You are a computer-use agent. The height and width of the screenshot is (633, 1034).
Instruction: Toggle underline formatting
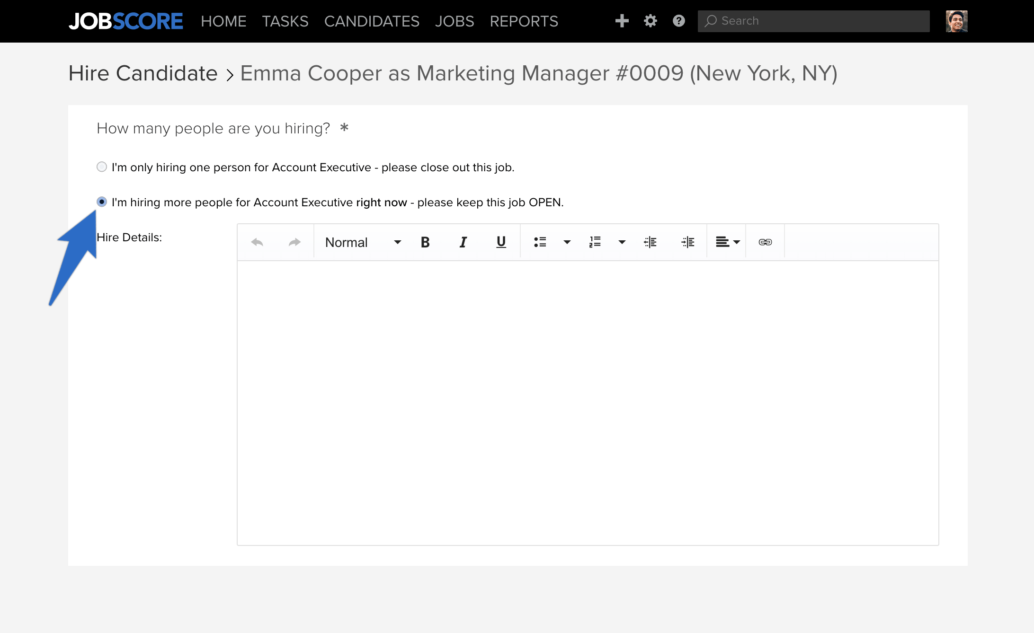point(501,242)
